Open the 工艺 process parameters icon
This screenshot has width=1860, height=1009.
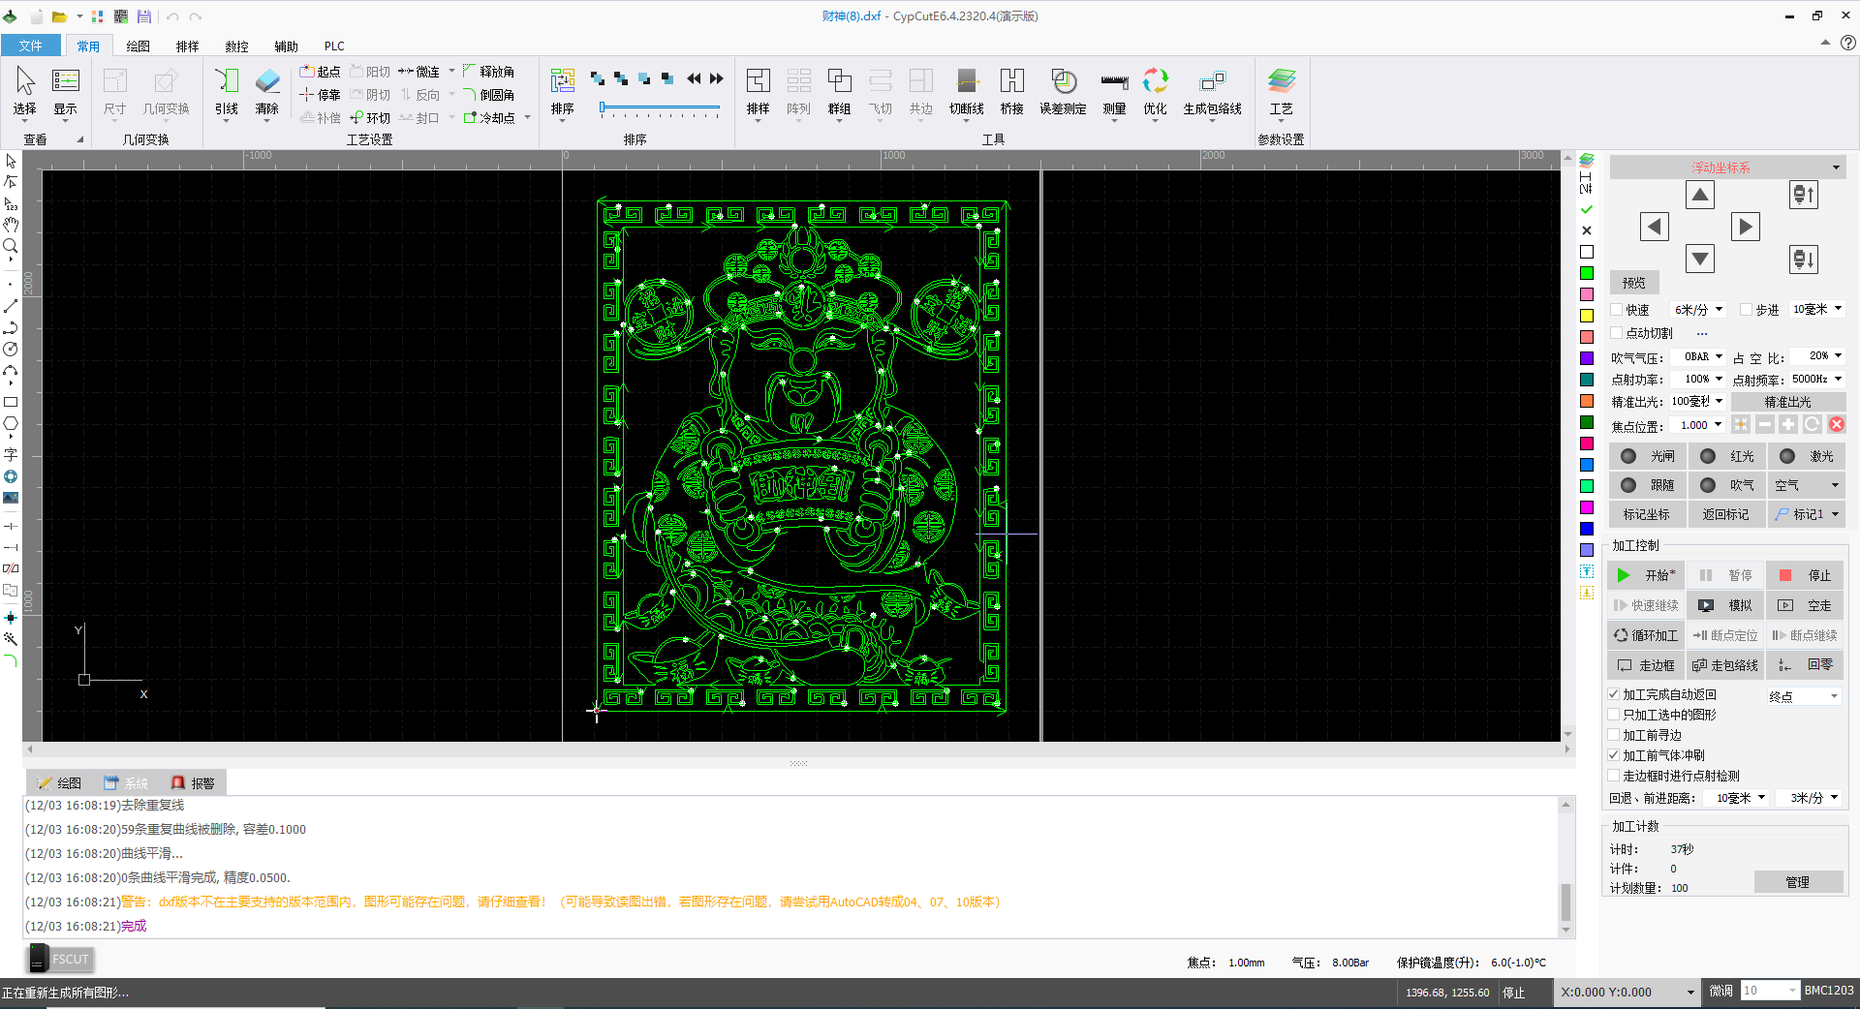pos(1282,91)
